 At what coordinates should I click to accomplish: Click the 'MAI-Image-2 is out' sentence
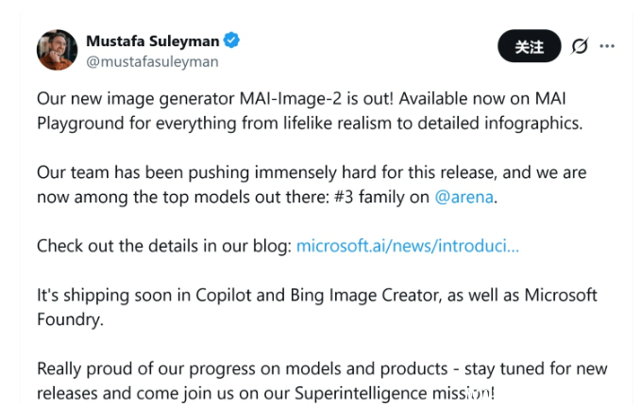point(283,99)
